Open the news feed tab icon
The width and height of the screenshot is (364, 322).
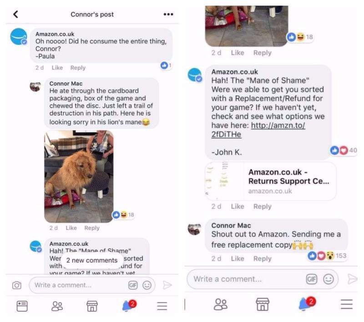22,306
